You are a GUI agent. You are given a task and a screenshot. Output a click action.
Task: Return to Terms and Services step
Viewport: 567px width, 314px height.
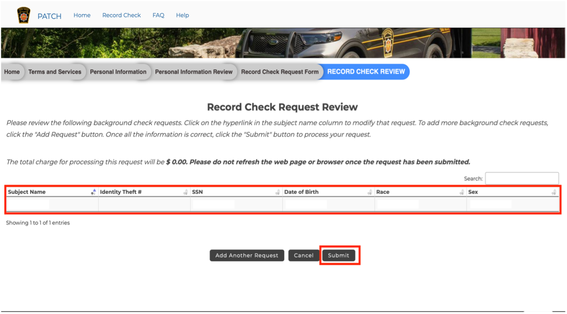pos(55,72)
